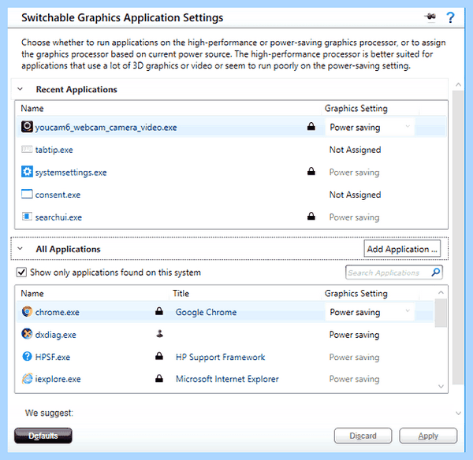
Task: Click the chrome.exe application icon
Action: pyautogui.click(x=27, y=312)
